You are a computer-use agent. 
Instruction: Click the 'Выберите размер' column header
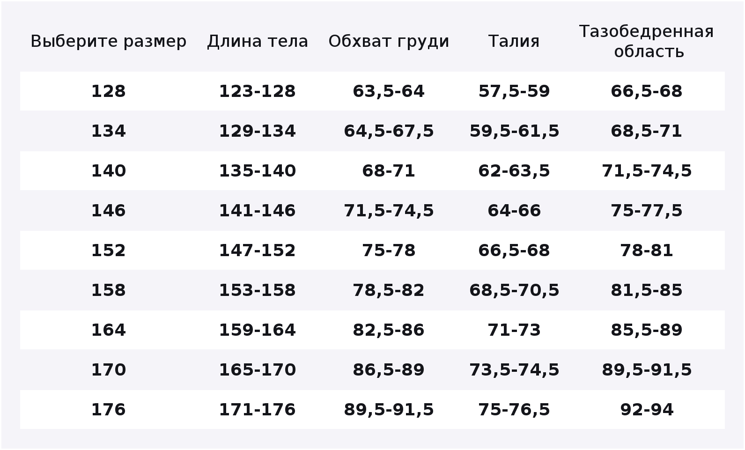click(x=108, y=42)
